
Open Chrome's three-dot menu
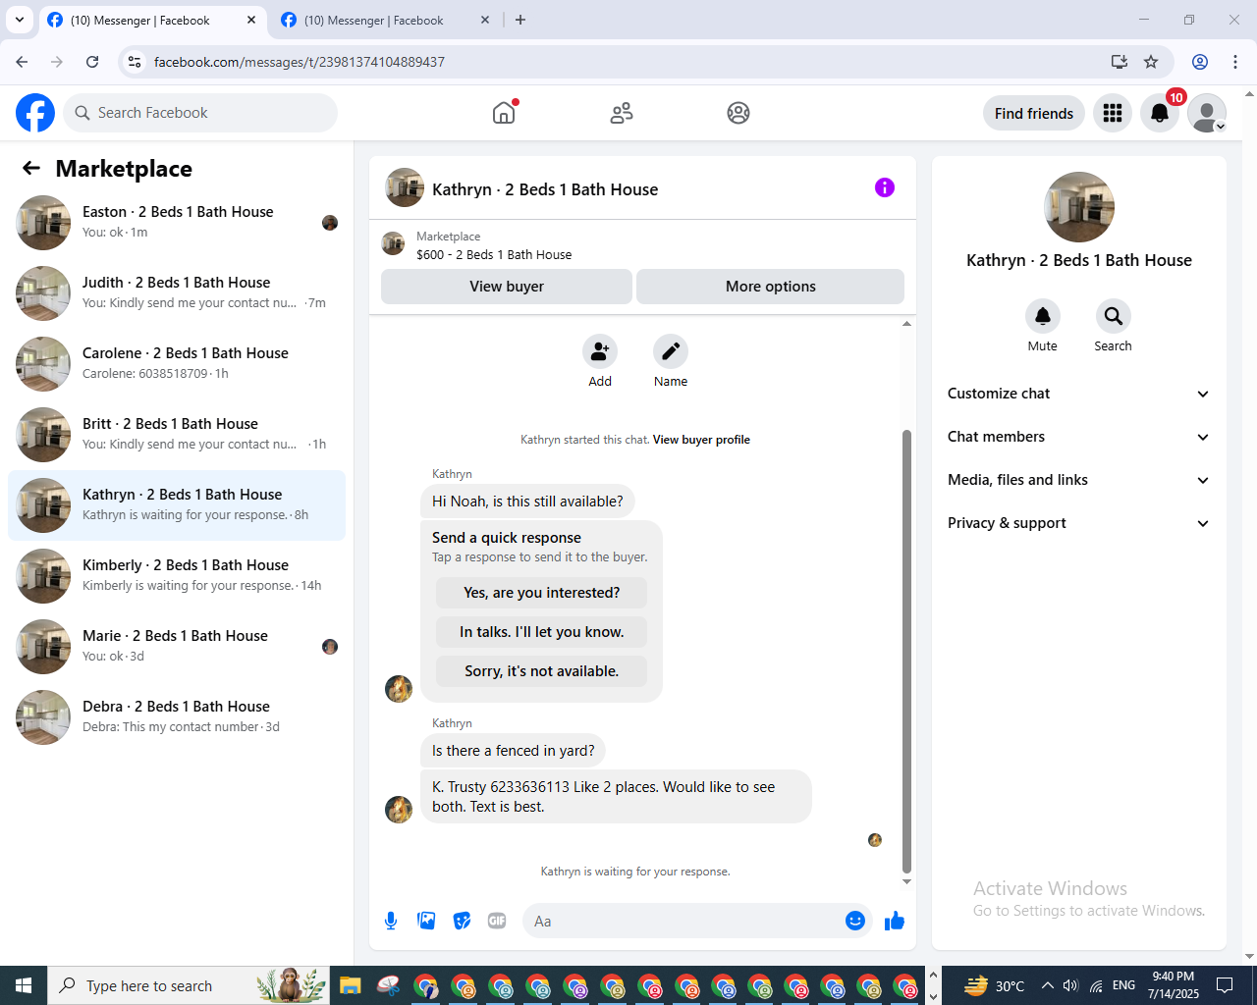(1235, 62)
